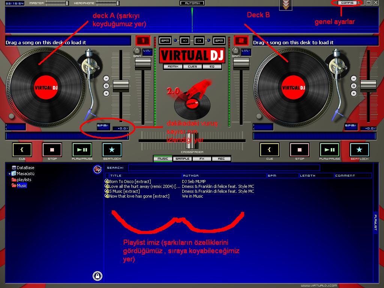Click deck 2 turntable power dot
Image resolution: width=384 pixels, height=288 pixels.
point(259,116)
